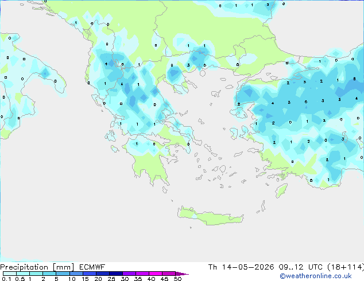Click the "0.1" legend scale label
The width and height of the screenshot is (364, 281).
click(6, 279)
